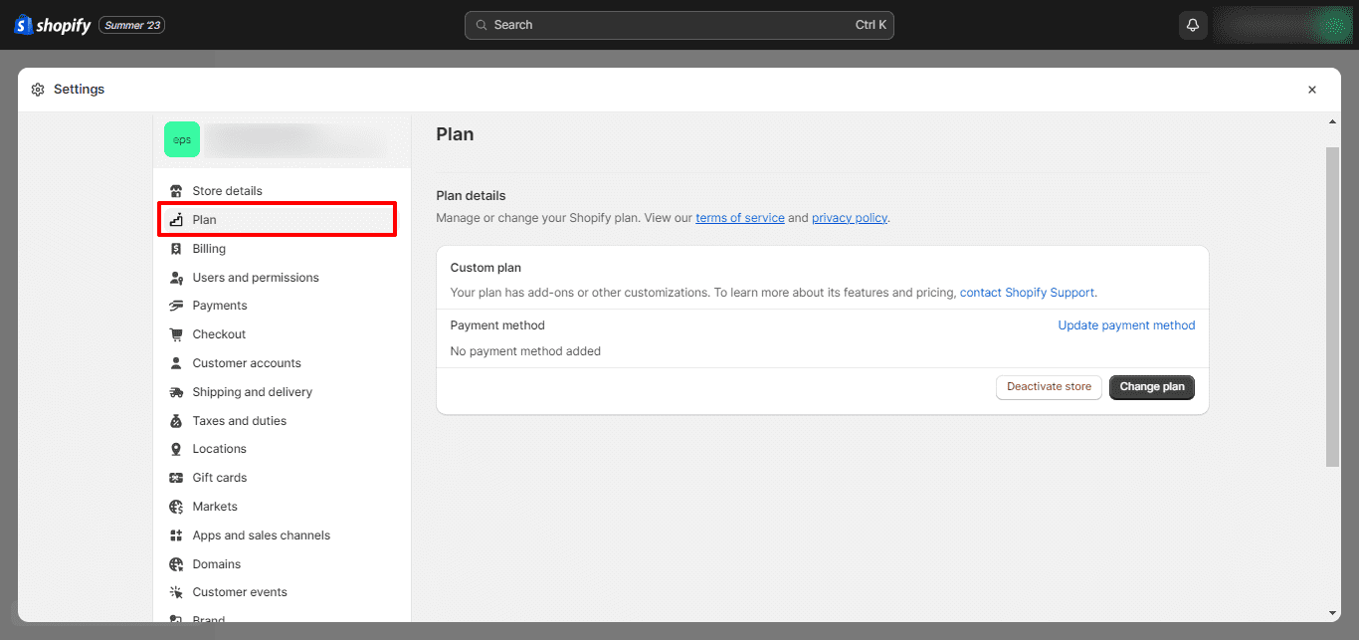Click the Shipping and delivery truck icon
The height and width of the screenshot is (640, 1359).
click(x=176, y=391)
